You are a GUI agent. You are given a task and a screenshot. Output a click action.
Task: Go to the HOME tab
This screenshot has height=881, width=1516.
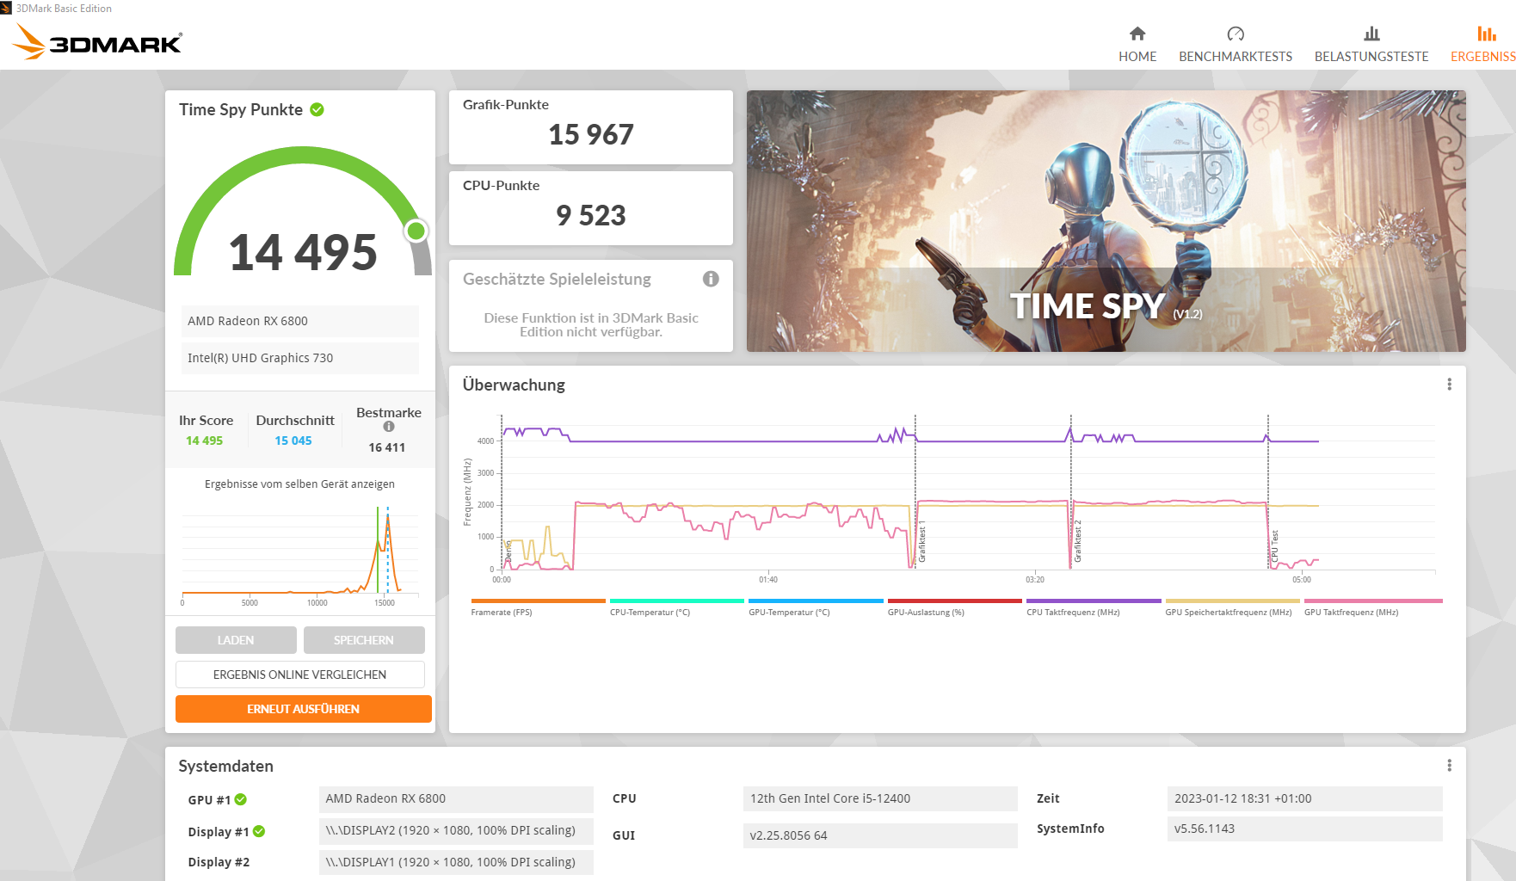[1137, 44]
